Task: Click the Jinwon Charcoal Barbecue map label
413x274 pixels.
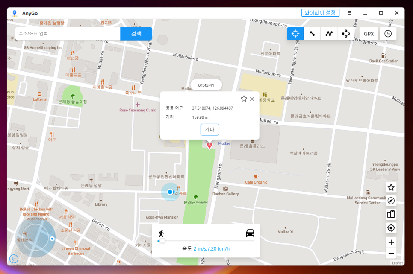Action: [76, 251]
